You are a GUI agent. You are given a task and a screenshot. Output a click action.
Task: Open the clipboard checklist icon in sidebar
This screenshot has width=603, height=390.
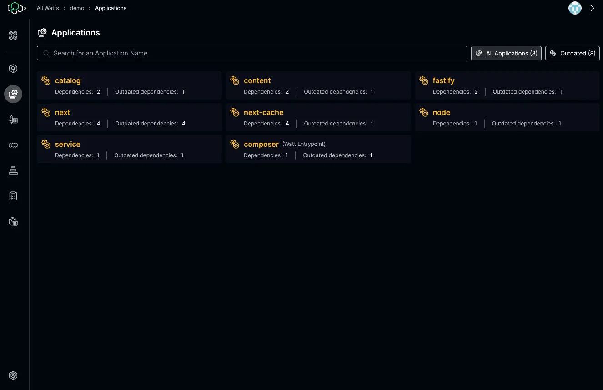coord(13,196)
